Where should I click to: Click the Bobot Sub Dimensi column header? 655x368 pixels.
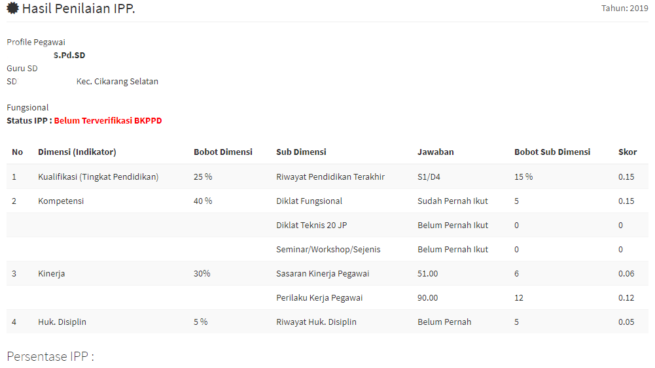point(552,152)
